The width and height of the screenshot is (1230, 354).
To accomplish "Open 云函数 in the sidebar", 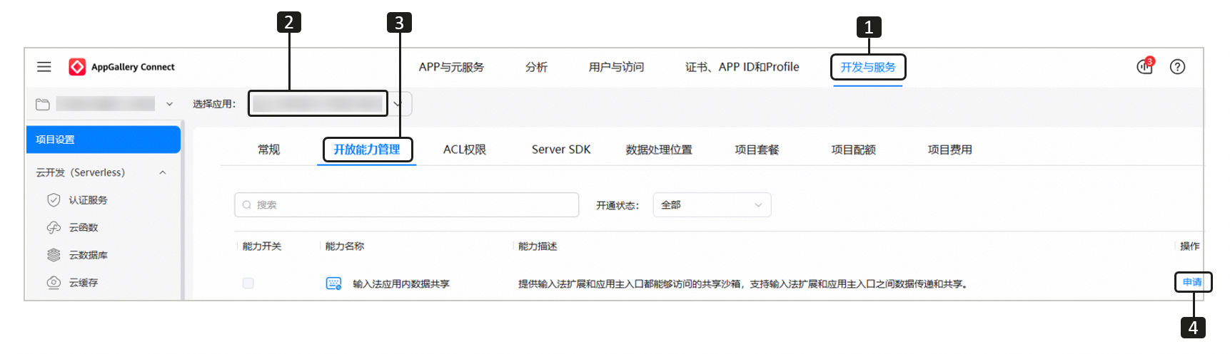I will (x=84, y=228).
